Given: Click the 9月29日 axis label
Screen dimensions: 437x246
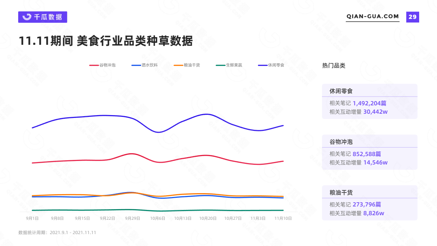Looking at the screenshot, I should (132, 218).
